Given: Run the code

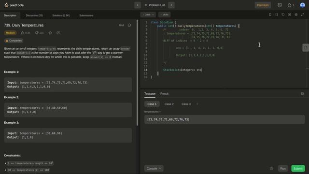Looking at the screenshot, I should (x=283, y=169).
